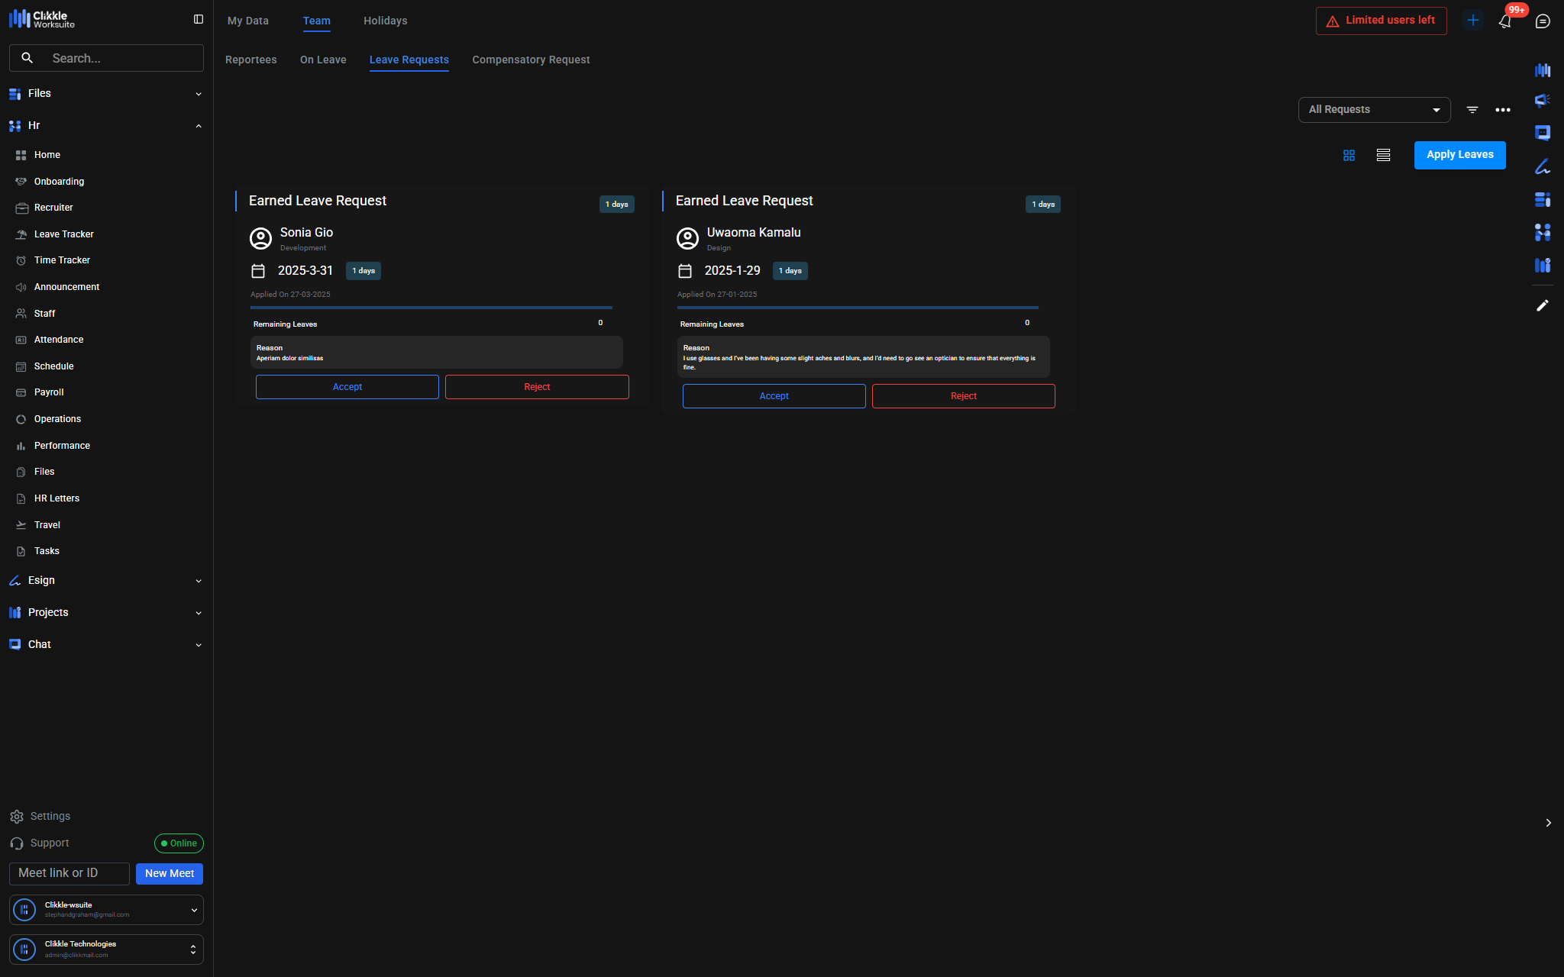1564x977 pixels.
Task: Open the chat bubble icon in header
Action: pos(1543,21)
